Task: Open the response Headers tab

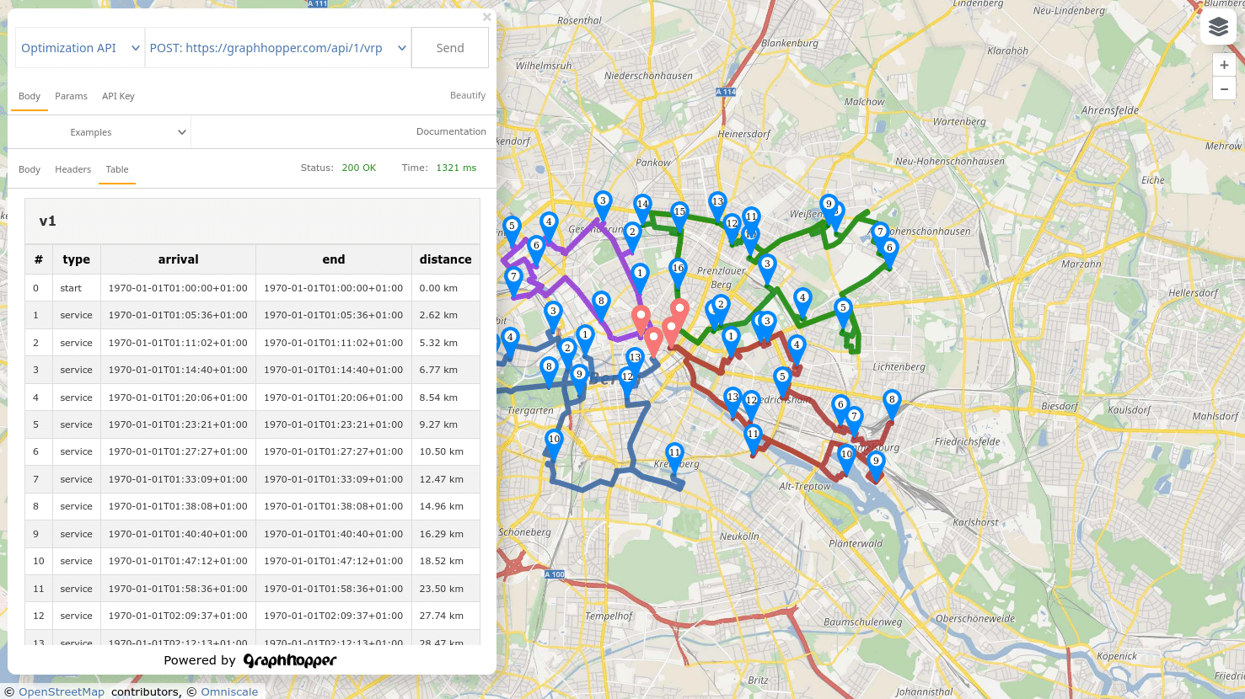Action: click(x=72, y=169)
